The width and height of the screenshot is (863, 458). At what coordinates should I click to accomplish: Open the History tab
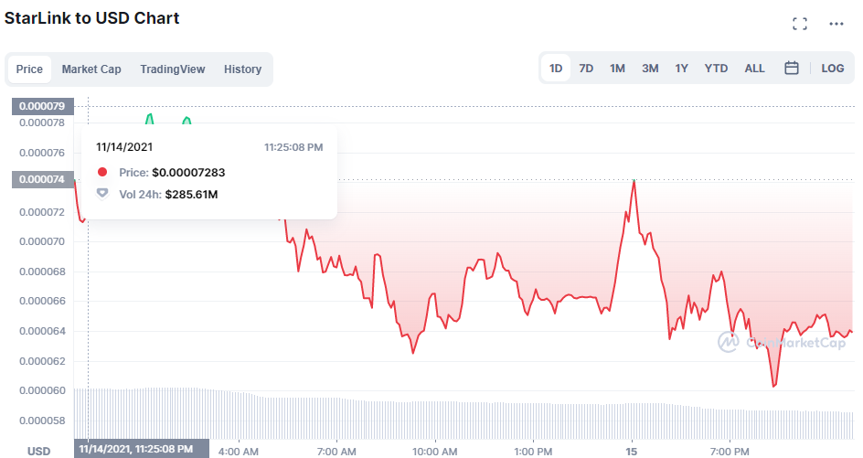pyautogui.click(x=243, y=69)
